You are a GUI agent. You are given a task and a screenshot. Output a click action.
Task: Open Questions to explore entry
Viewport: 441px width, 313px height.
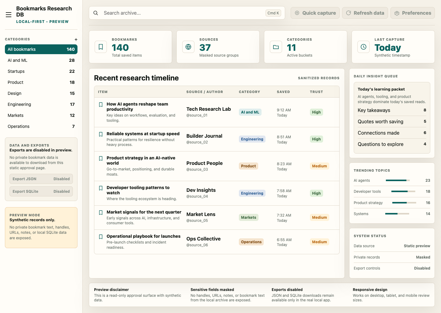(392, 144)
